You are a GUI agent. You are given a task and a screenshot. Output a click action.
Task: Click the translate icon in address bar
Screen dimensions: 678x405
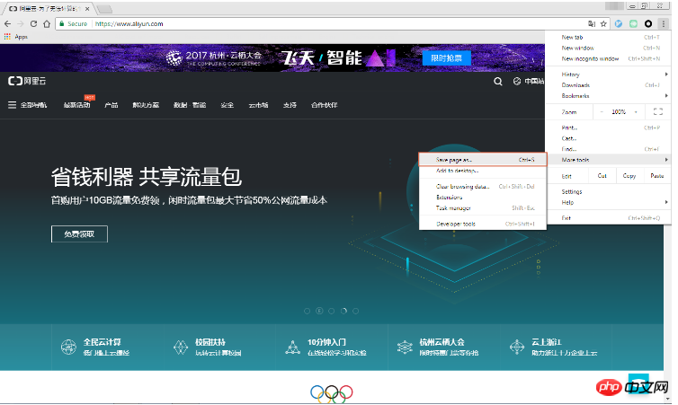pos(592,23)
